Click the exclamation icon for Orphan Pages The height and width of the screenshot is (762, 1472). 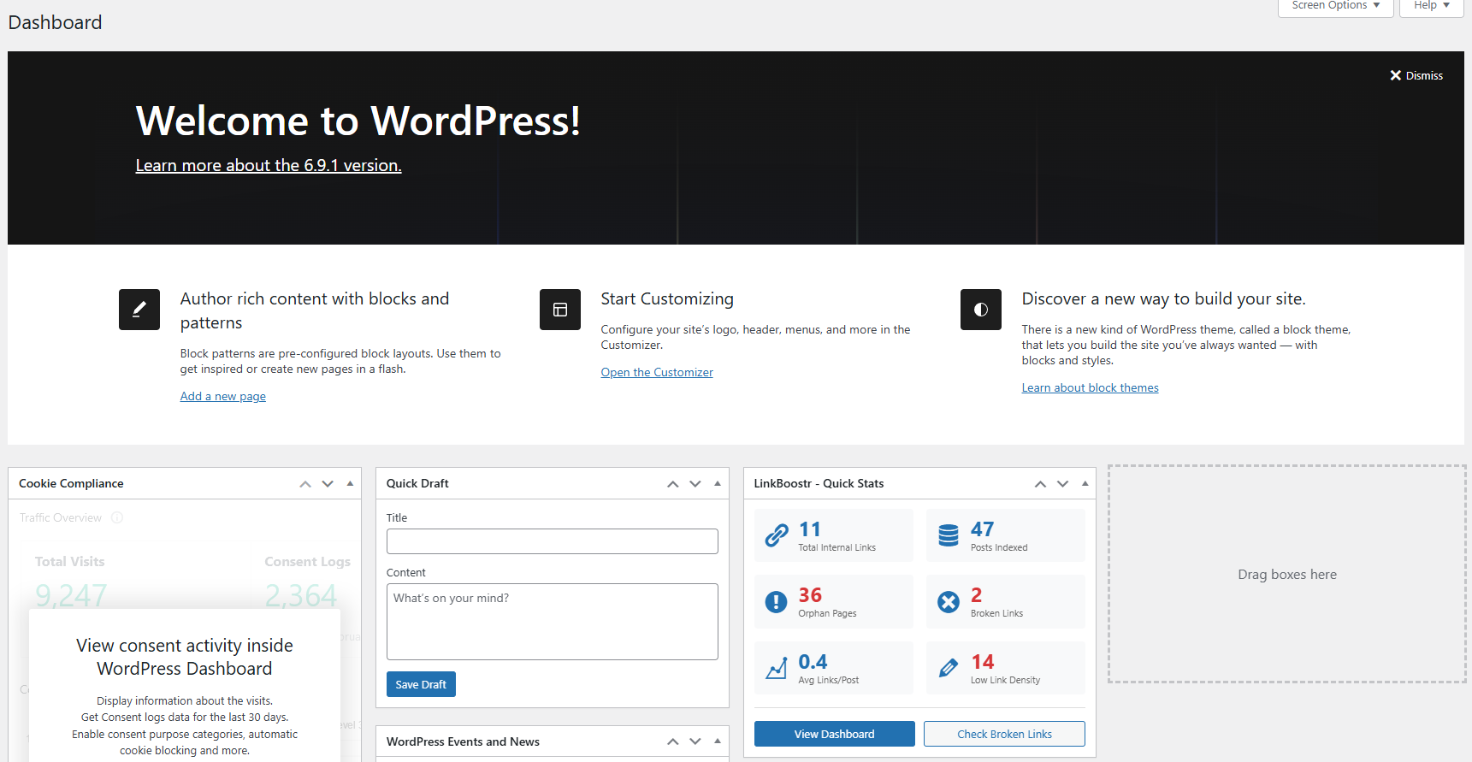click(776, 602)
